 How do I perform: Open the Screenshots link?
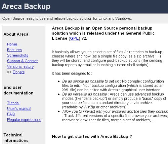pos(17,55)
